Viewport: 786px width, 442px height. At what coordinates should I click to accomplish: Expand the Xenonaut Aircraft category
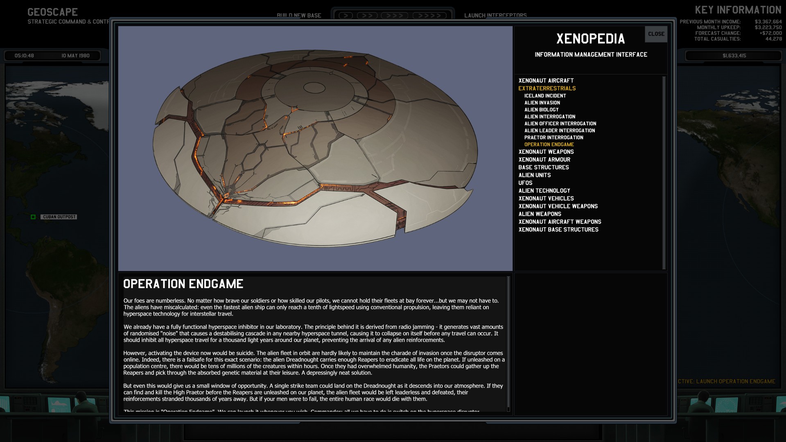pos(546,81)
